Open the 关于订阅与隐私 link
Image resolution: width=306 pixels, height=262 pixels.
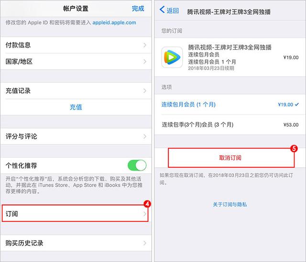229,204
